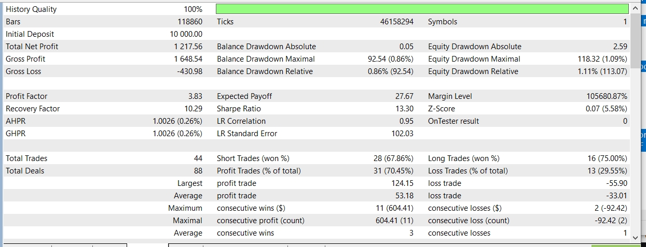This screenshot has height=247, width=646.
Task: Click the green History Quality progress bar
Action: 421,9
